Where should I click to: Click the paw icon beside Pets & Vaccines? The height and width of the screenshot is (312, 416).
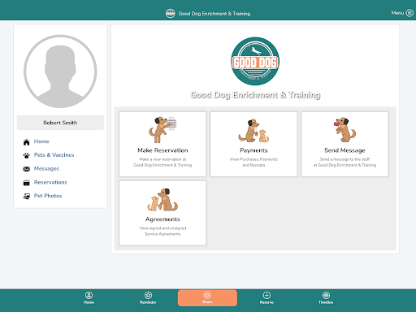(26, 155)
